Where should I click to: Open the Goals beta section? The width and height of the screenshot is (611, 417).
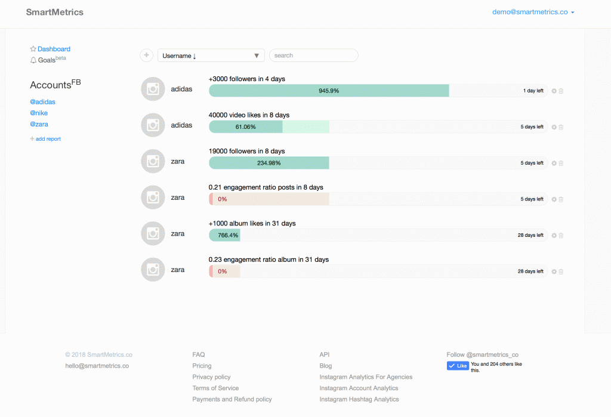(52, 60)
